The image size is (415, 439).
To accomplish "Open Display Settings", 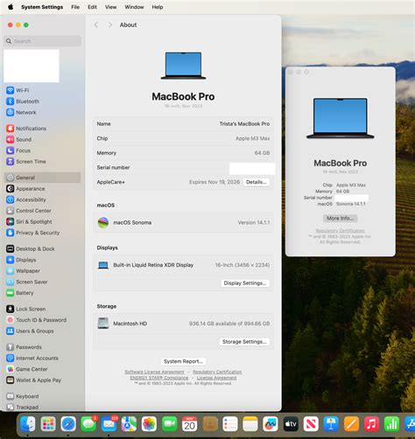I will tap(245, 283).
